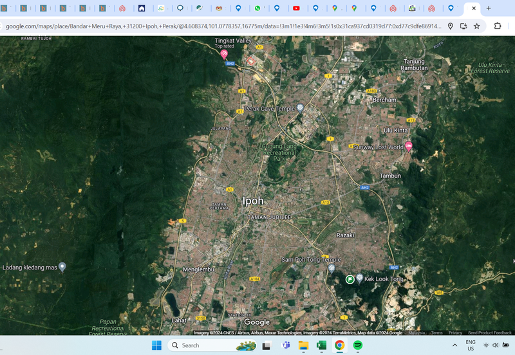The height and width of the screenshot is (355, 515).
Task: Open Excel from the taskbar
Action: coord(321,345)
